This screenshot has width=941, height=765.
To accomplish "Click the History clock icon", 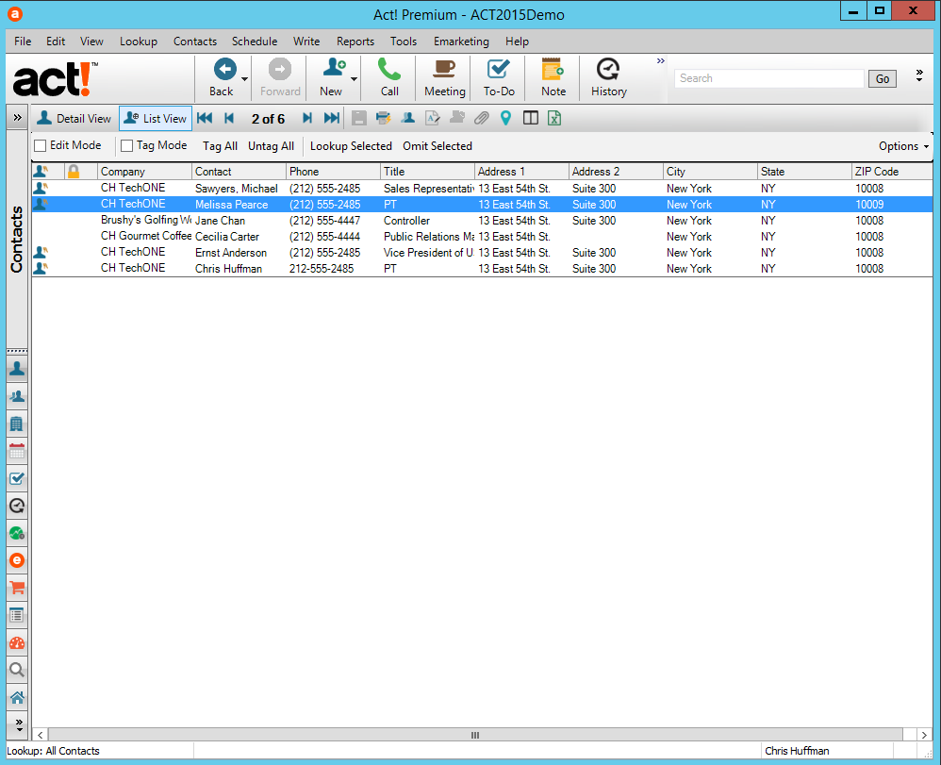I will click(x=608, y=69).
